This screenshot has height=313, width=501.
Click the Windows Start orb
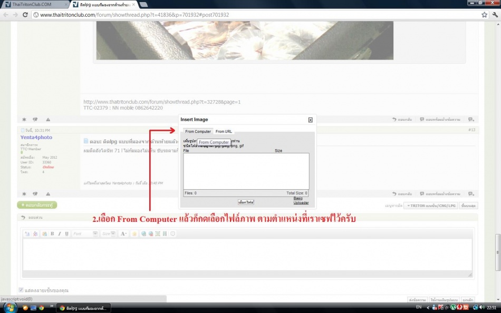click(x=9, y=307)
